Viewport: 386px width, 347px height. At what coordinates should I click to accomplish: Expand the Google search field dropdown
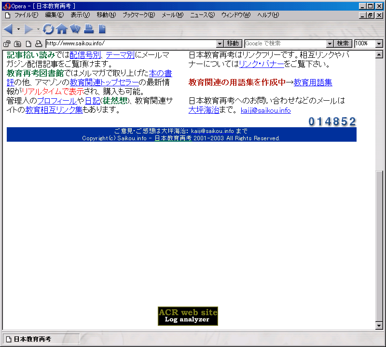pos(330,44)
